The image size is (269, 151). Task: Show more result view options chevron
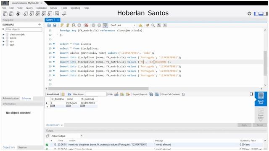point(261,120)
